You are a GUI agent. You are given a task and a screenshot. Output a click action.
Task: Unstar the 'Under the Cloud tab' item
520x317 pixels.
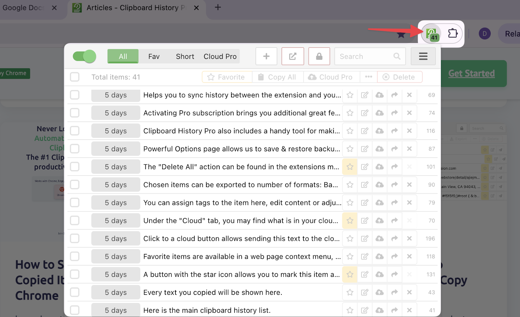click(350, 220)
